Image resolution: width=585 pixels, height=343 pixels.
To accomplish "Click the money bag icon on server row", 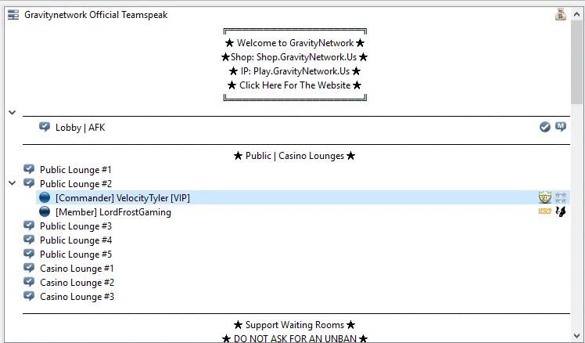I will pos(561,14).
